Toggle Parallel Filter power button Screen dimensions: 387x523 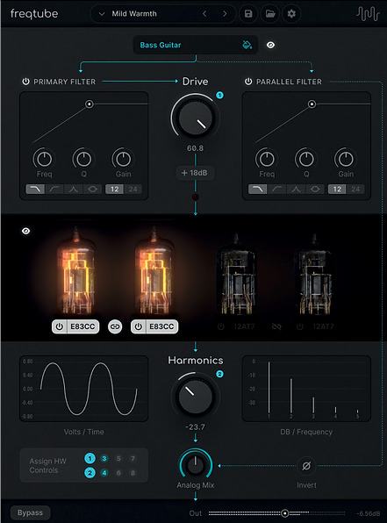pyautogui.click(x=248, y=82)
